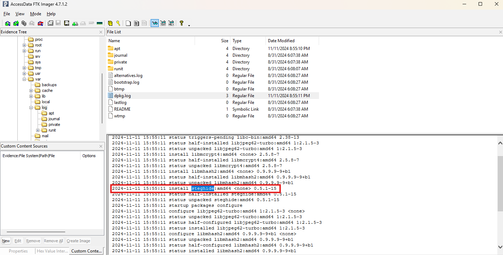The height and width of the screenshot is (255, 503).
Task: Expand the runit folder under log
Action: 38,130
